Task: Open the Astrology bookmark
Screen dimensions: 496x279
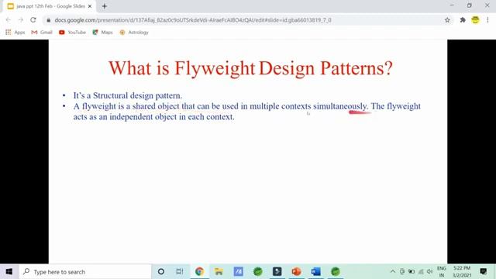Action: coord(134,33)
